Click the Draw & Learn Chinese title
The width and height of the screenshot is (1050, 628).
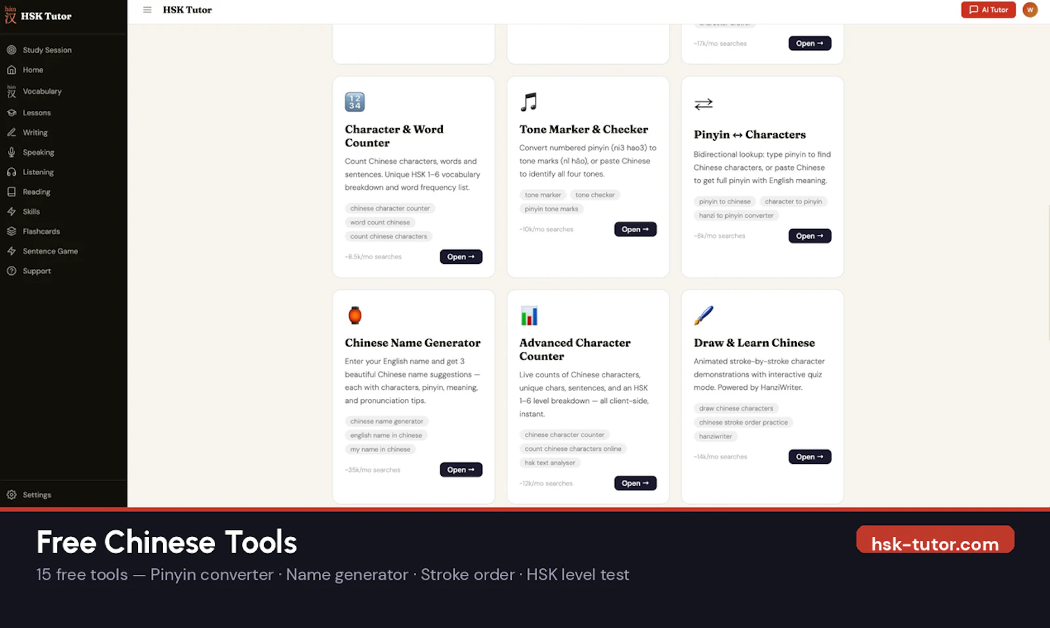(754, 343)
